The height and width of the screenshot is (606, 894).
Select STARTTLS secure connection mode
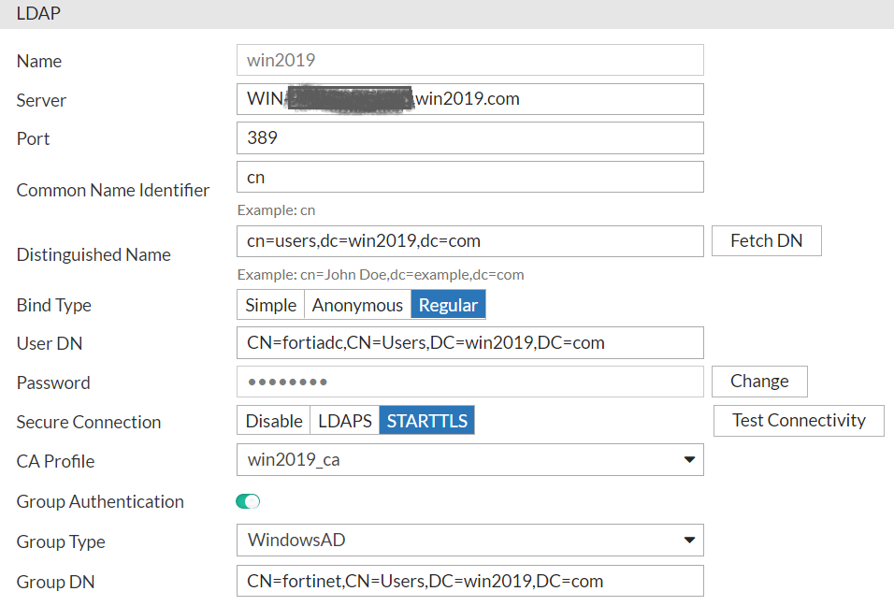pyautogui.click(x=426, y=420)
